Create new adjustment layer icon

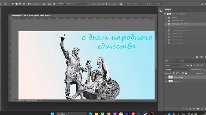tap(194, 109)
